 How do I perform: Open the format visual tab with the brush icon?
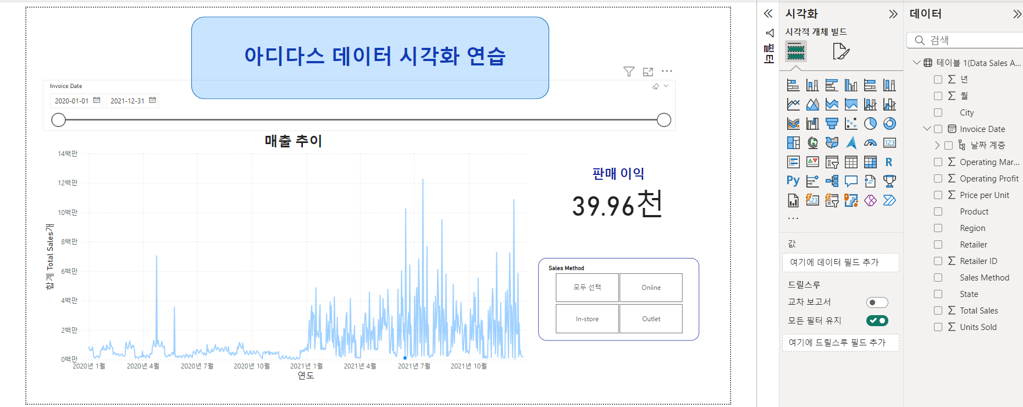tap(840, 51)
